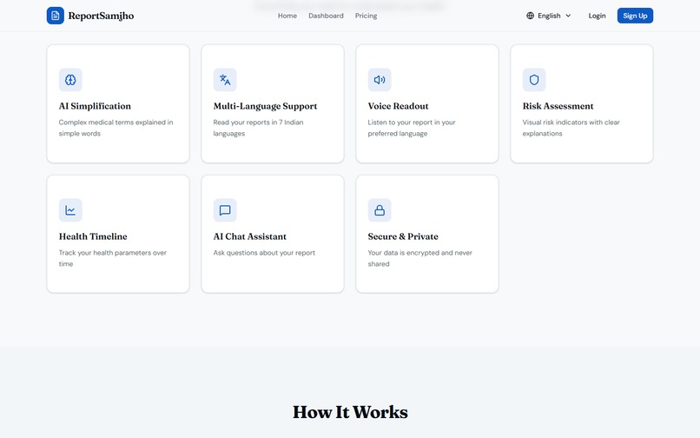Image resolution: width=700 pixels, height=438 pixels.
Task: Select the Risk Assessment card title
Action: (x=558, y=106)
